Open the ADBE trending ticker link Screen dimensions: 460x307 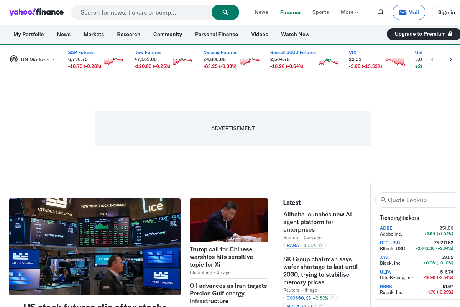[x=386, y=228]
